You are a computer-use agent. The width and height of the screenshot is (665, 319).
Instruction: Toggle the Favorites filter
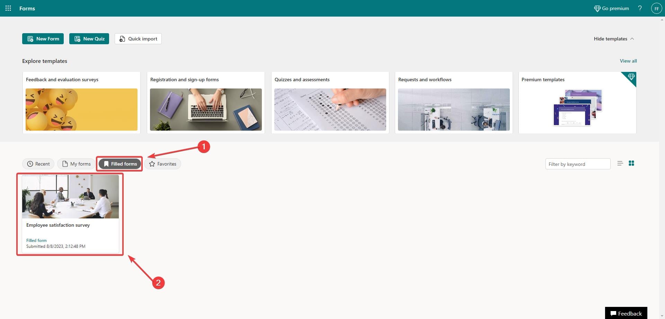[163, 163]
